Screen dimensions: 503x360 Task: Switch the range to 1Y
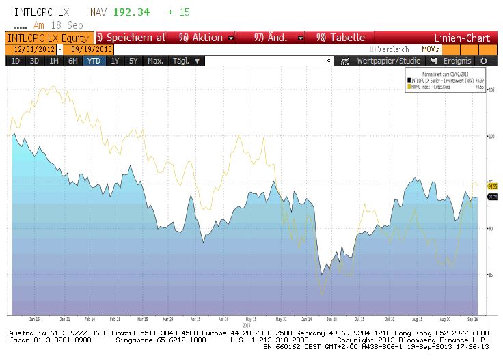click(114, 61)
